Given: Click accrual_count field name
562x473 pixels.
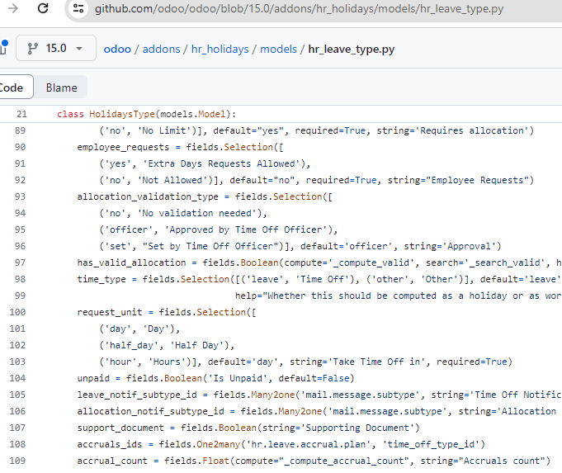Looking at the screenshot, I should point(112,461).
